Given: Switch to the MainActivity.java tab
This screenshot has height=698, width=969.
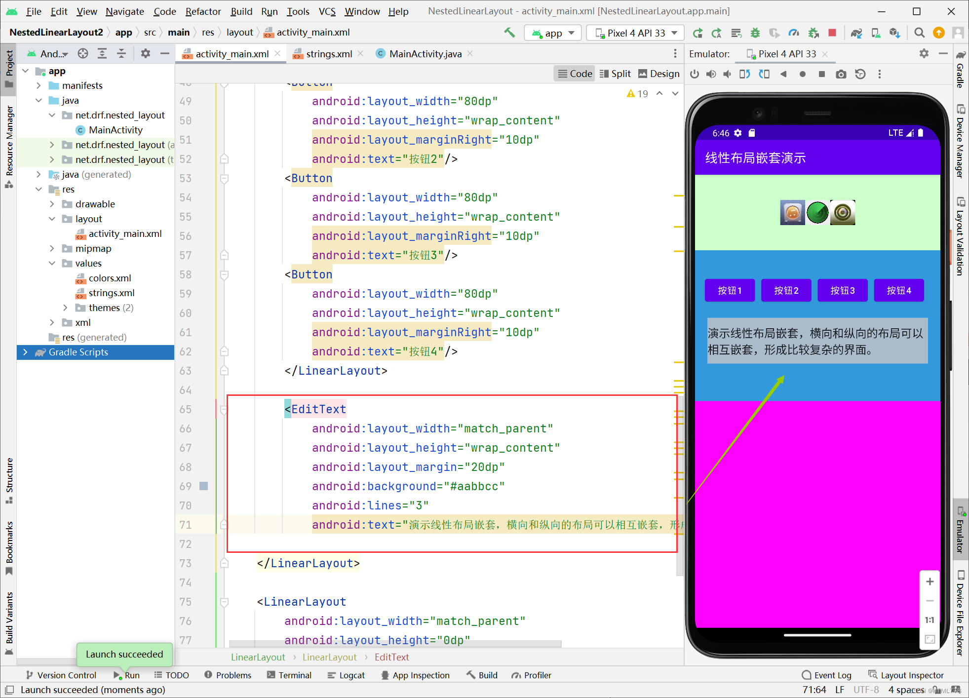Looking at the screenshot, I should [425, 54].
